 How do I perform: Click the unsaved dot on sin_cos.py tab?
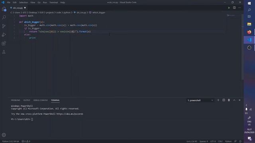[x=25, y=8]
